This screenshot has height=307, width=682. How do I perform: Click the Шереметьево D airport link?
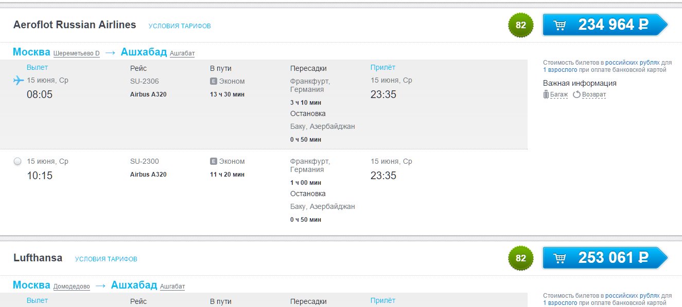tap(77, 53)
